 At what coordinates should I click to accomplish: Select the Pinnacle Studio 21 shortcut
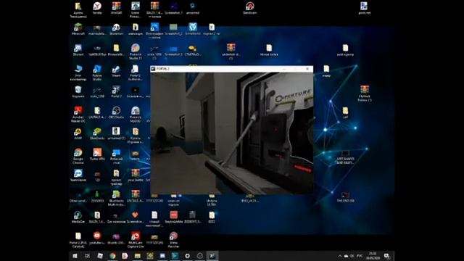tap(136, 51)
